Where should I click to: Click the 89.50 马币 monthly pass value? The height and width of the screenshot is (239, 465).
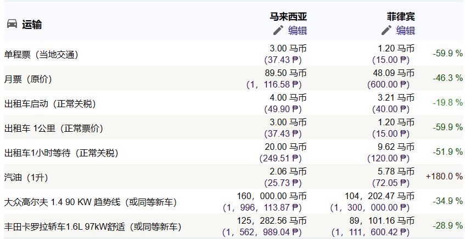point(285,73)
